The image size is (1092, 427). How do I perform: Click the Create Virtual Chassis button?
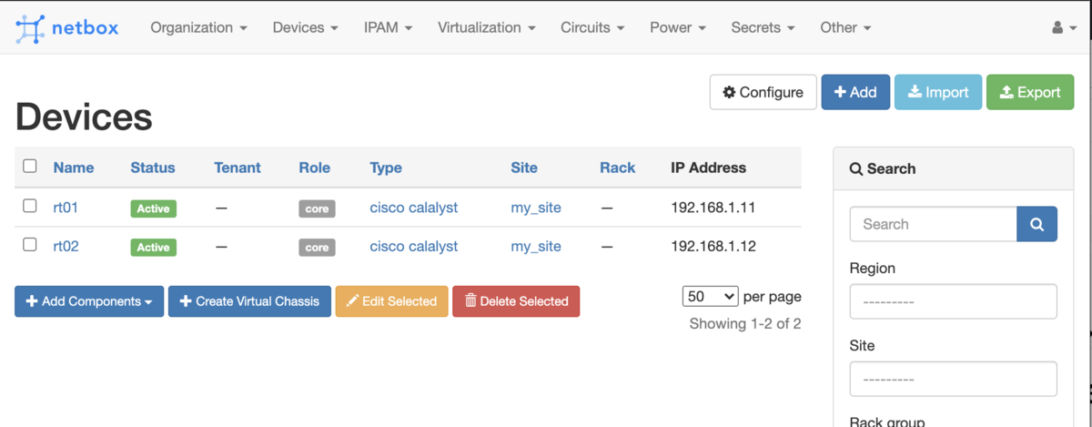click(249, 301)
